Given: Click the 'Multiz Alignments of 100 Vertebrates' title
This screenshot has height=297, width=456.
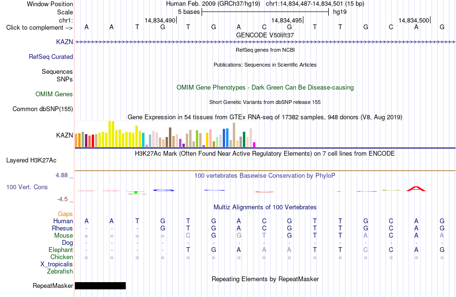Looking at the screenshot, I should (265, 207).
